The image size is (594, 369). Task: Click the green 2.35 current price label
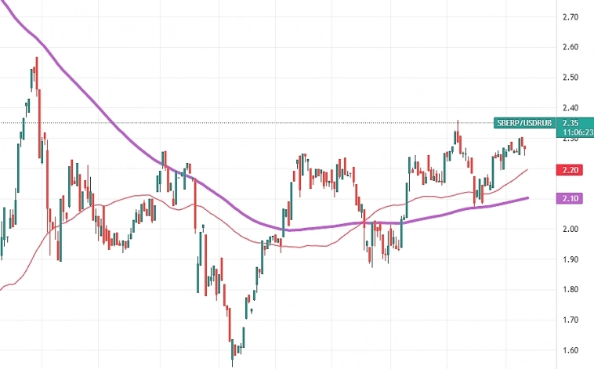(570, 123)
